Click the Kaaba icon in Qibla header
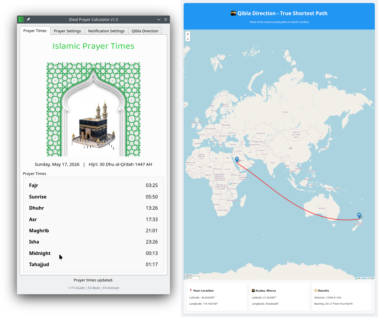 click(234, 13)
